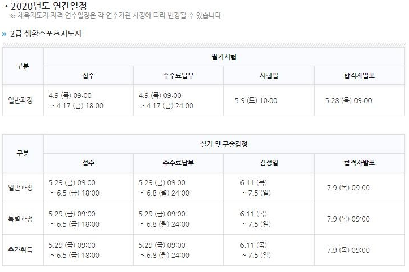
Task: Select the "추가취득" row label
Action: point(20,249)
